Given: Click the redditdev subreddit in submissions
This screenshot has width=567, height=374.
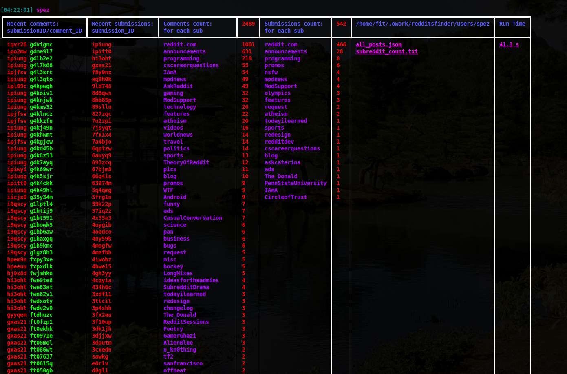Looking at the screenshot, I should tap(279, 142).
